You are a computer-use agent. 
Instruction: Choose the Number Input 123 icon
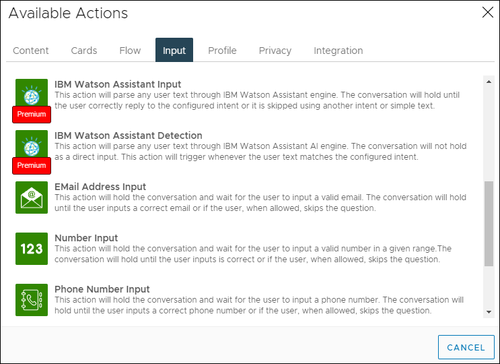pos(32,249)
